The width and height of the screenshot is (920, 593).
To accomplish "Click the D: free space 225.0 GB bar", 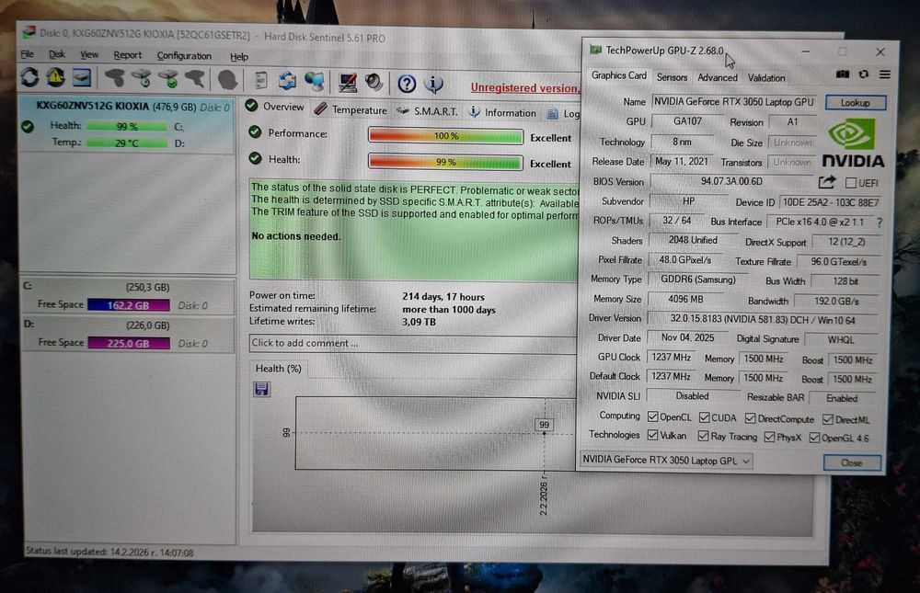I will (129, 343).
